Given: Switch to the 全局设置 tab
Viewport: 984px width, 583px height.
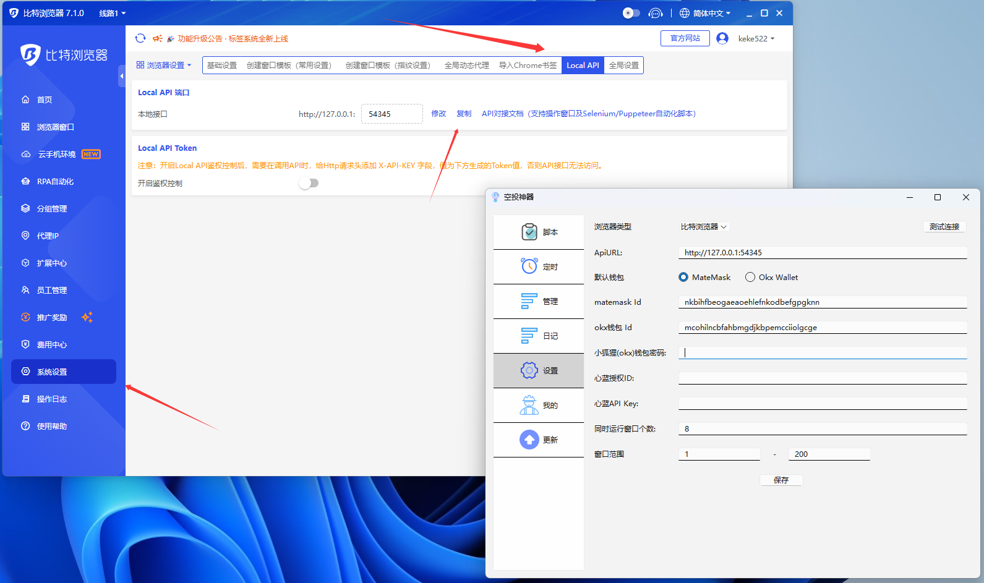Looking at the screenshot, I should coord(623,65).
